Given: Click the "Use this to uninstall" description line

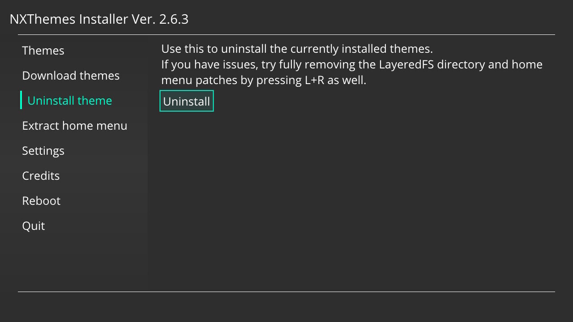Looking at the screenshot, I should pos(297,48).
